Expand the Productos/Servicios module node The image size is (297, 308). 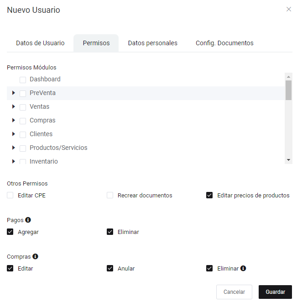(14, 148)
